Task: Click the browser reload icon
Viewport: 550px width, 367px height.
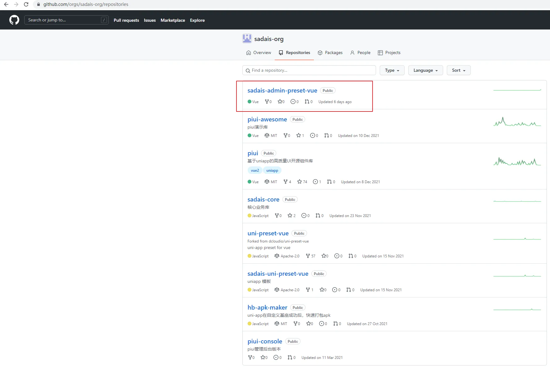Action: [26, 4]
